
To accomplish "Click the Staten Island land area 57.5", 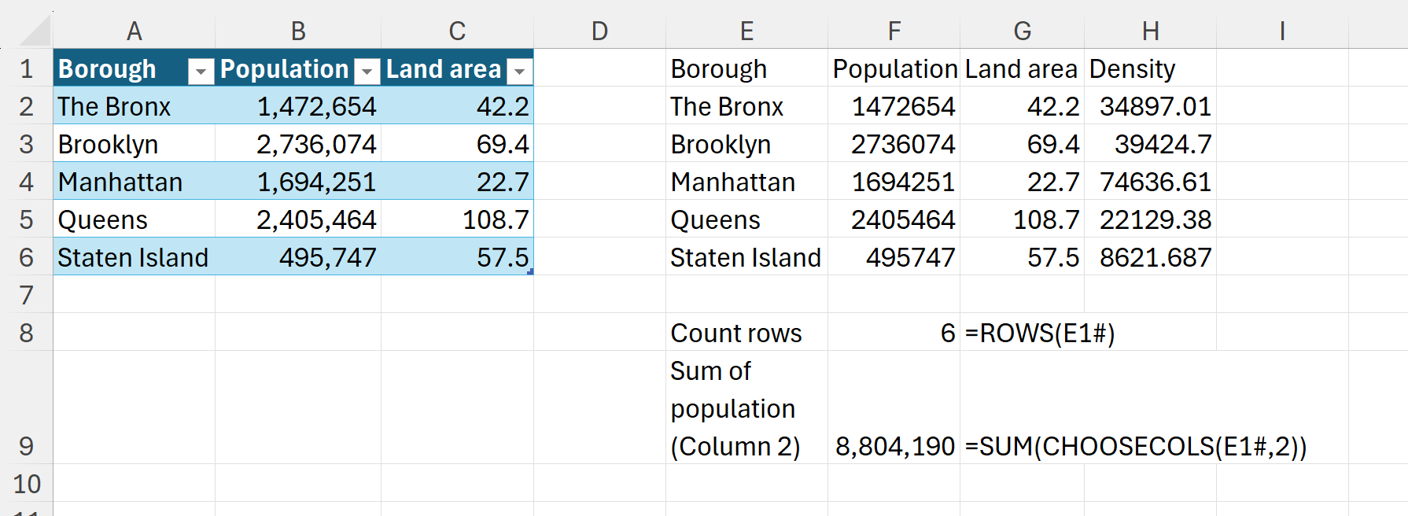I will 503,257.
